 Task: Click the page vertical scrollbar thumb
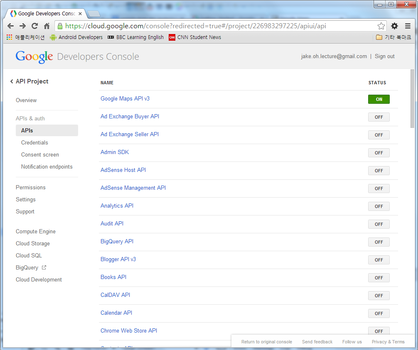(x=413, y=98)
